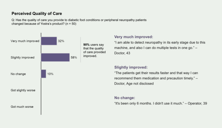This screenshot has width=222, height=128.
Task: Click the 10% data label
Action: click(51, 74)
